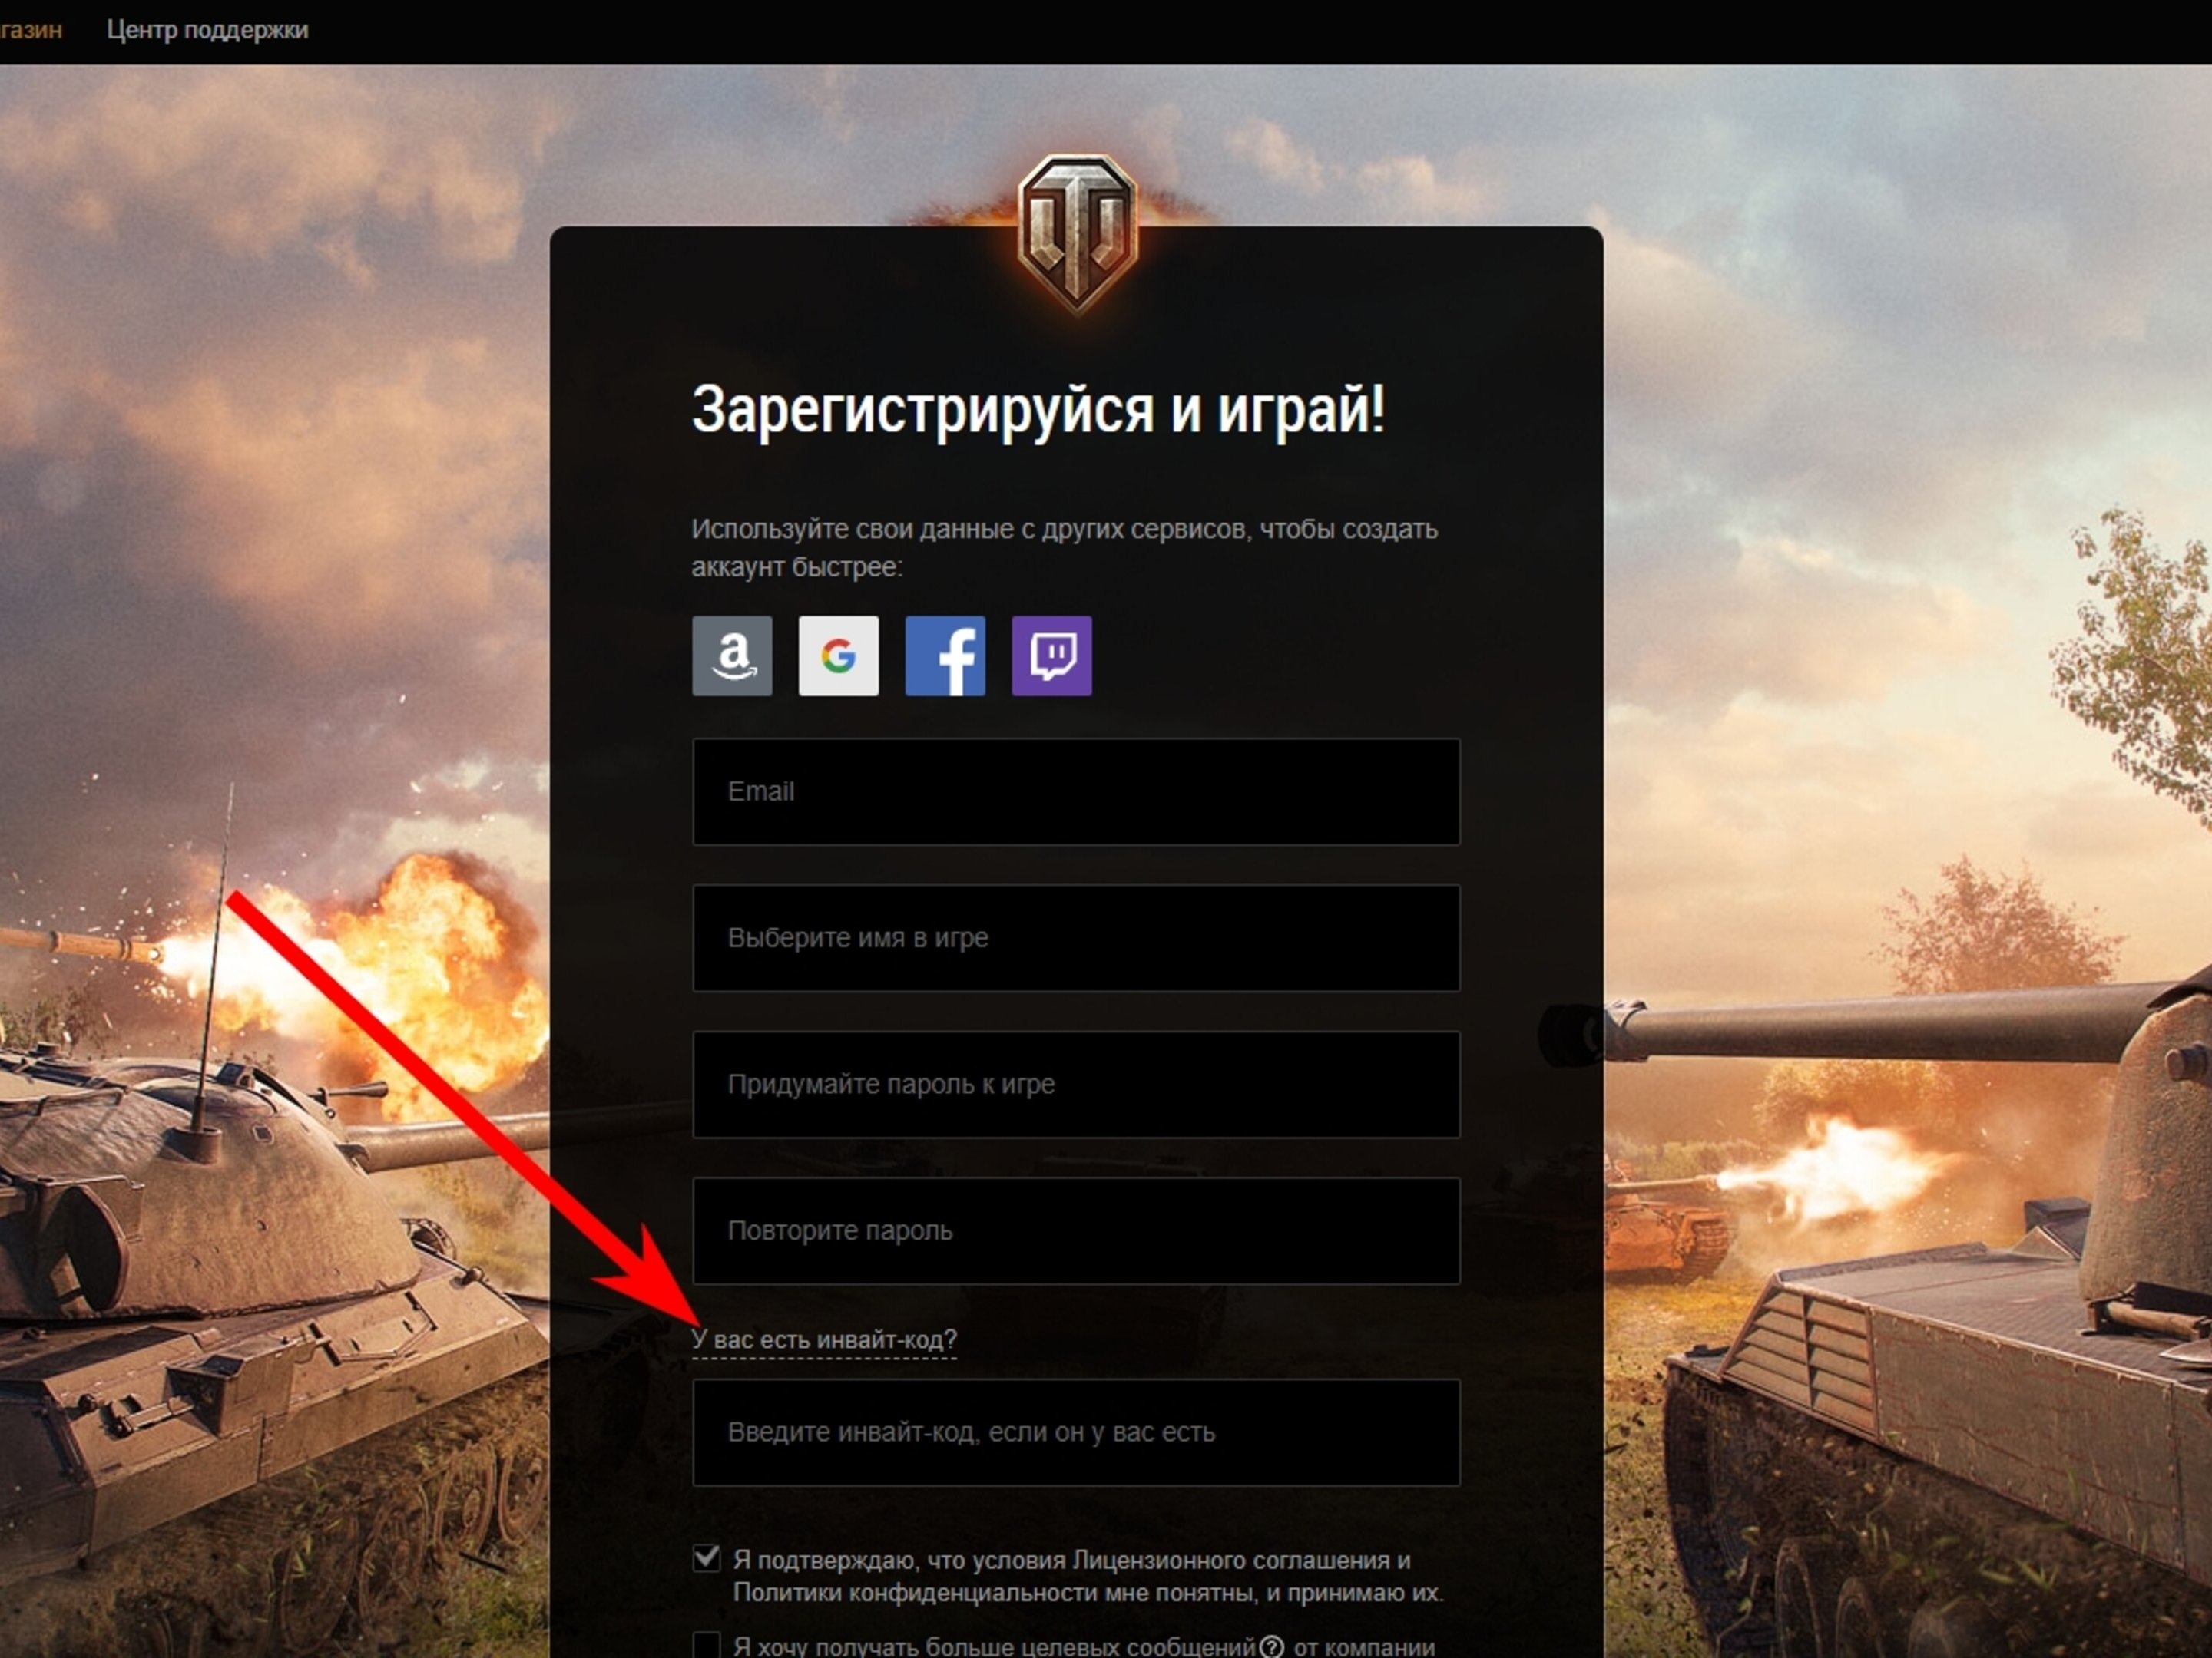Uncheck the license agreement confirmation checkbox
This screenshot has width=2212, height=1658.
point(706,1558)
